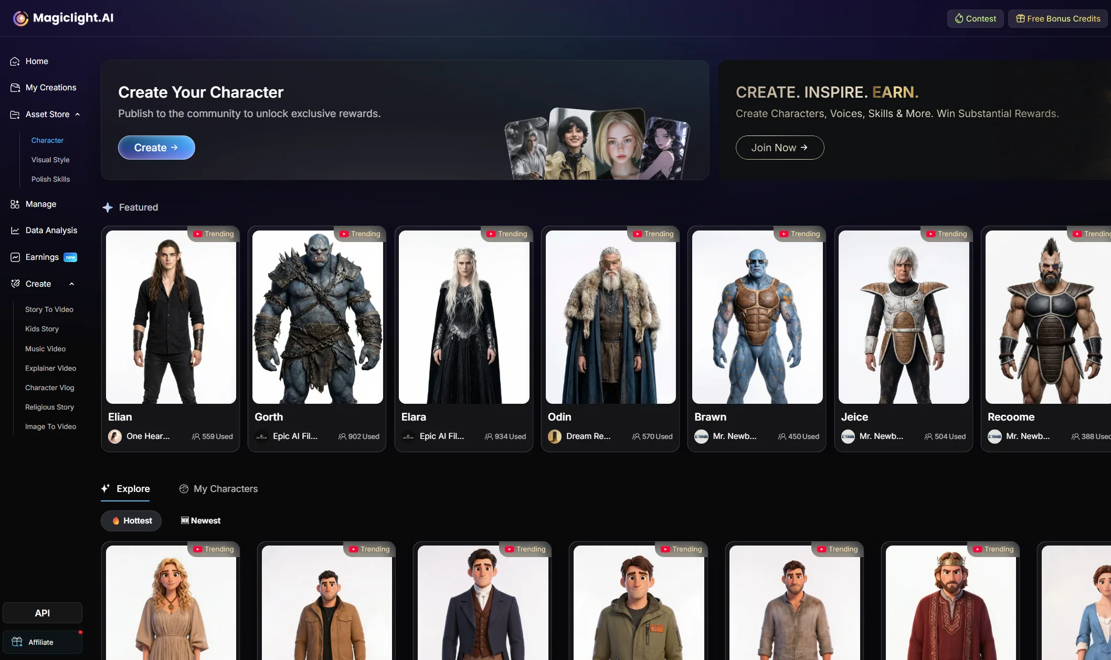This screenshot has width=1111, height=660.
Task: Open Kids Story creator
Action: point(42,329)
